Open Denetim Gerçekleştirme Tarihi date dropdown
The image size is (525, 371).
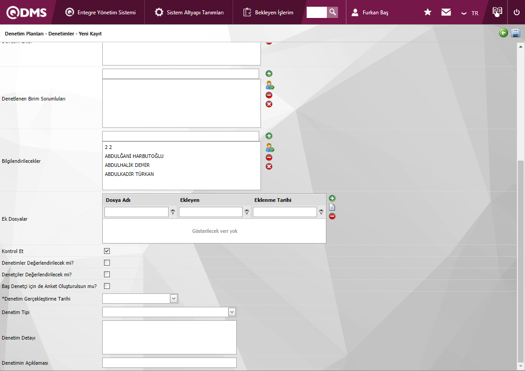pyautogui.click(x=174, y=299)
